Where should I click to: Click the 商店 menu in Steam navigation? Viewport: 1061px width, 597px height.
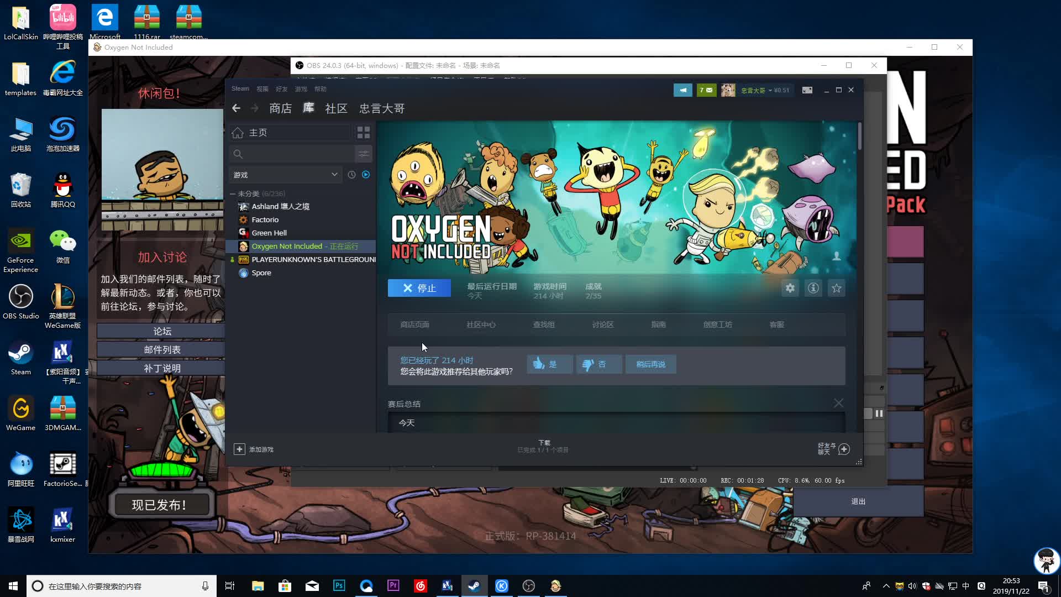click(279, 108)
